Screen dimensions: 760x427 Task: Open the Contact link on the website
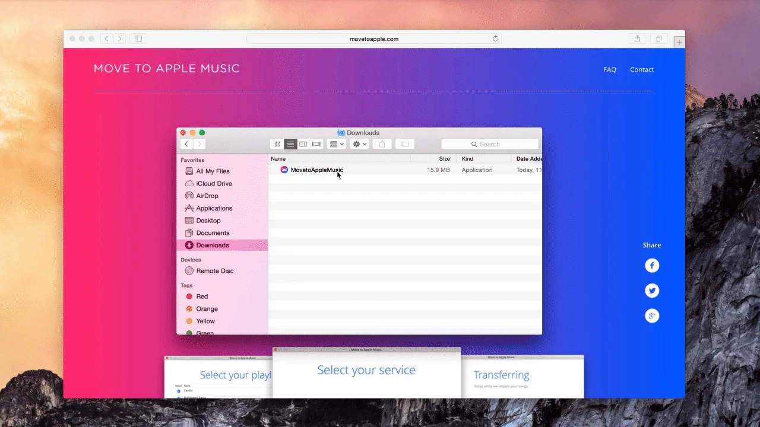[x=642, y=69]
